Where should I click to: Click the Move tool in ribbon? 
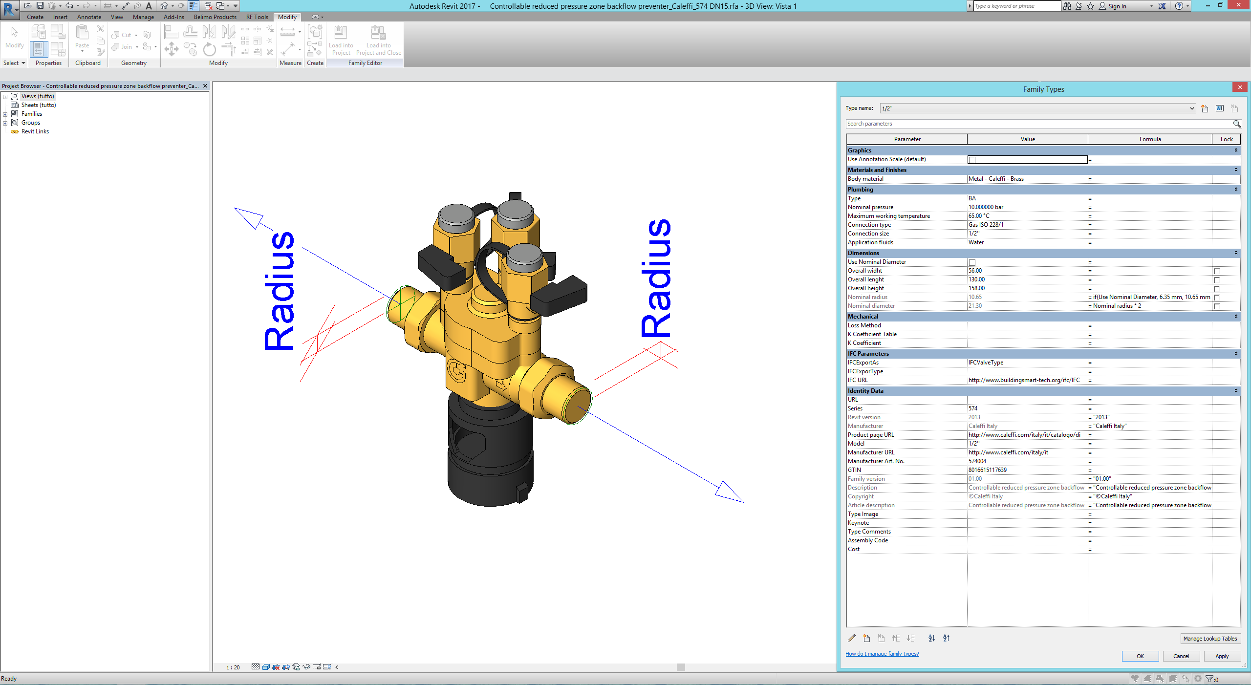click(171, 49)
